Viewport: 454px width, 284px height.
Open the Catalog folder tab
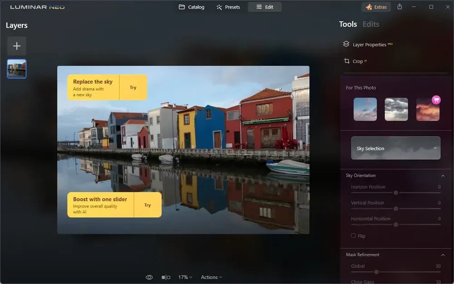point(192,7)
